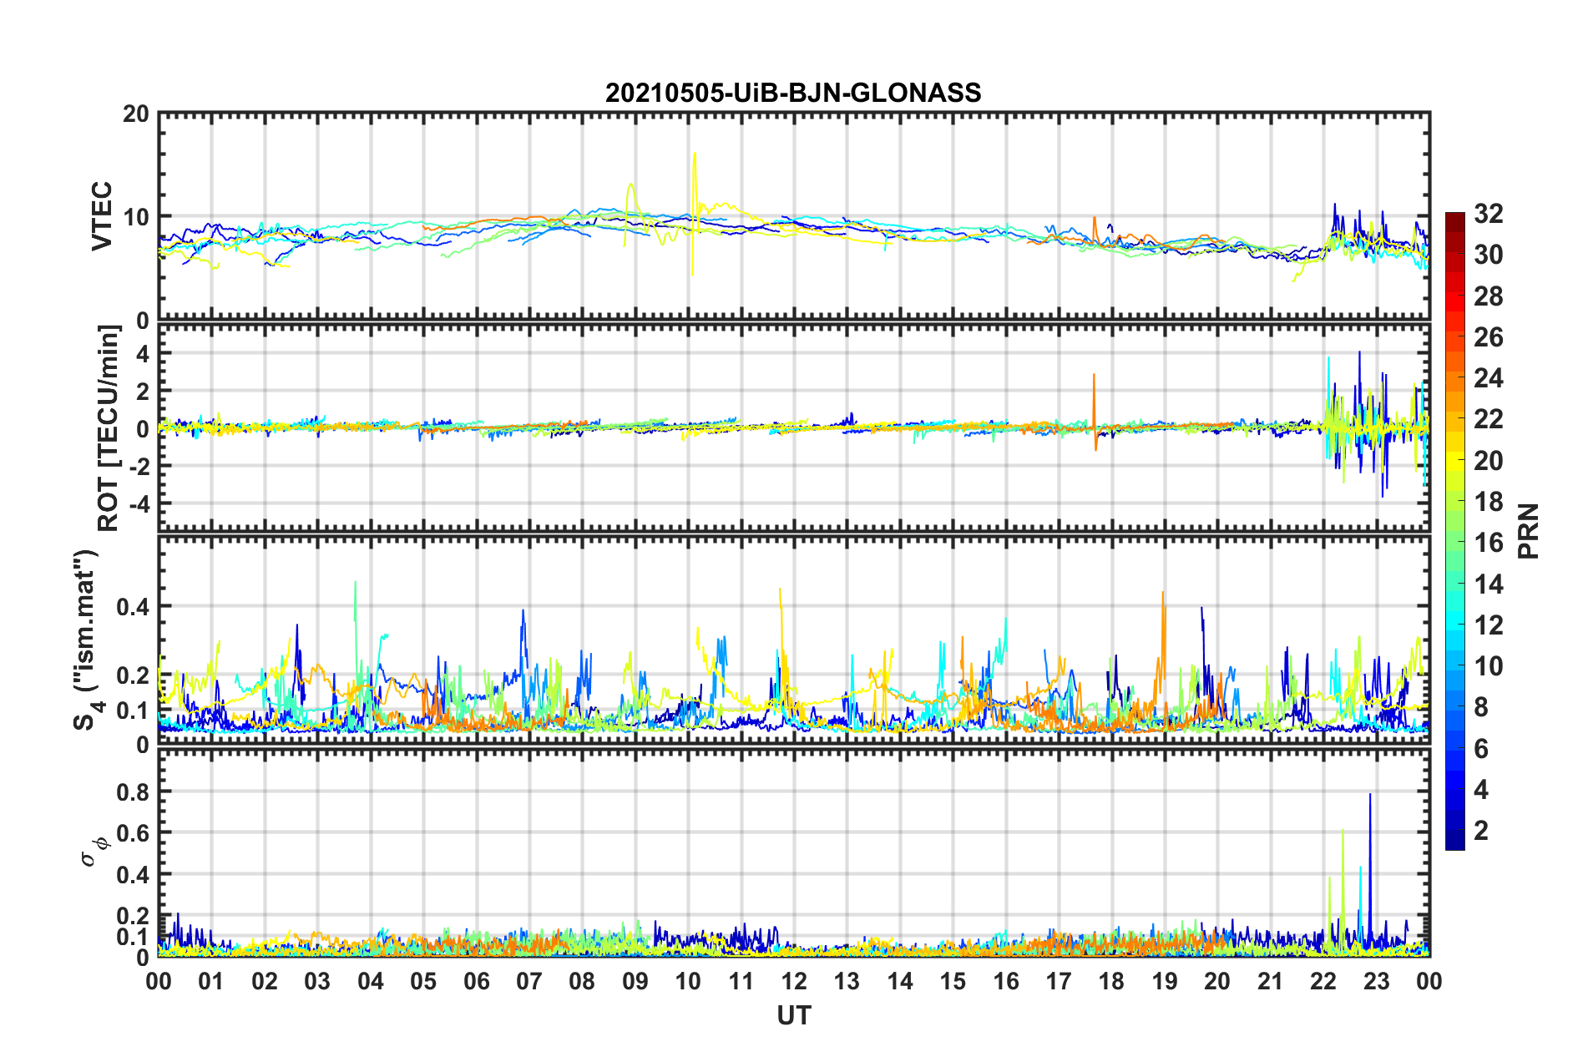Viewport: 1588px width, 1062px height.
Task: Click PRN colorbar tick label 30
Action: click(1489, 255)
